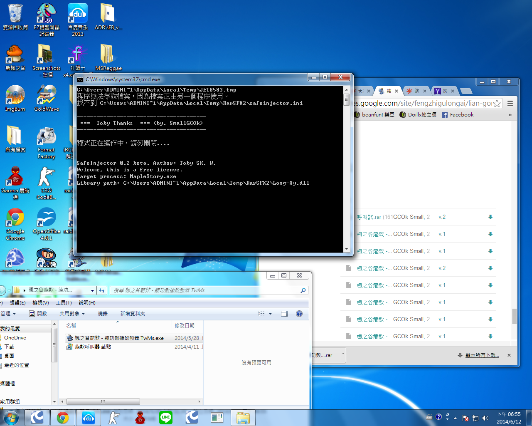Open the Google Chrome desktop shortcut

(x=15, y=224)
